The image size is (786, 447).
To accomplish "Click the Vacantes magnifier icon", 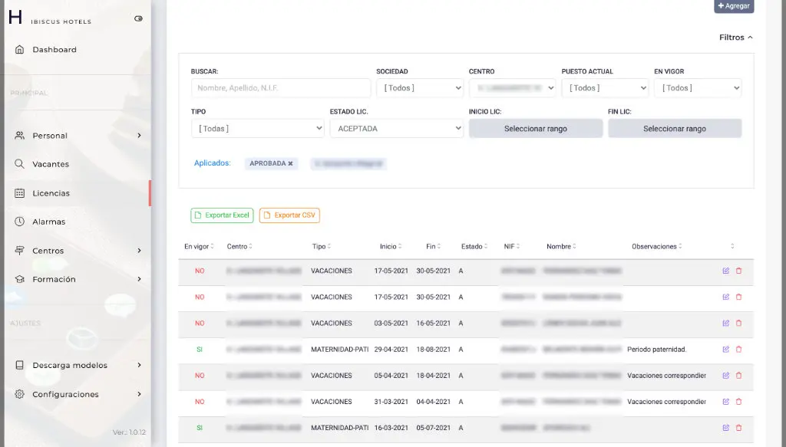I will 19,164.
